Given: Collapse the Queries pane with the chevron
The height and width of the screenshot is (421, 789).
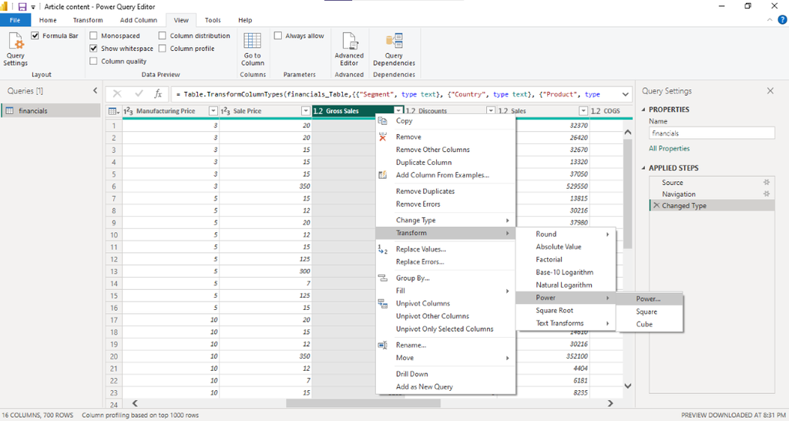Looking at the screenshot, I should pos(96,91).
